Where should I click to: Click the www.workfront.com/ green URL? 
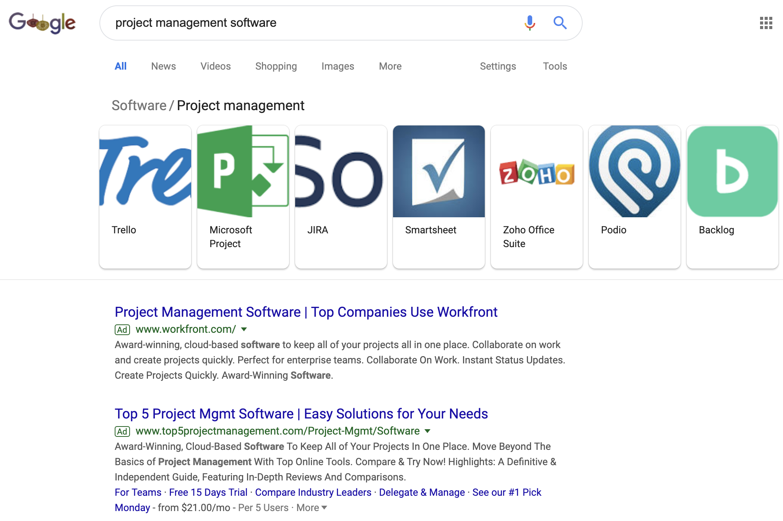186,329
